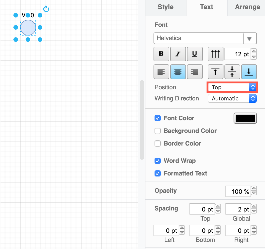Switch to the Style tab
Image resolution: width=265 pixels, height=249 pixels.
click(x=165, y=7)
